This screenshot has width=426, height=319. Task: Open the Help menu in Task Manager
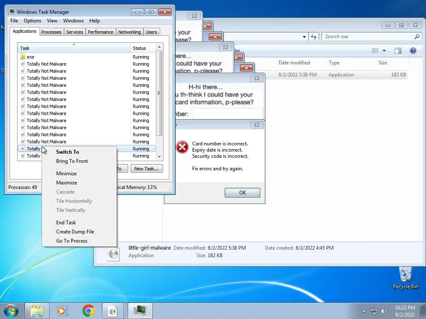[94, 21]
